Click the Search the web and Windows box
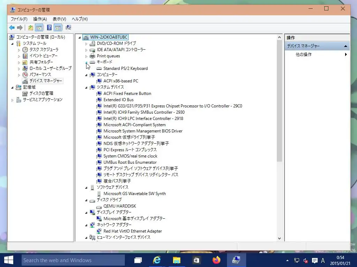This screenshot has width=357, height=267. [x=73, y=260]
